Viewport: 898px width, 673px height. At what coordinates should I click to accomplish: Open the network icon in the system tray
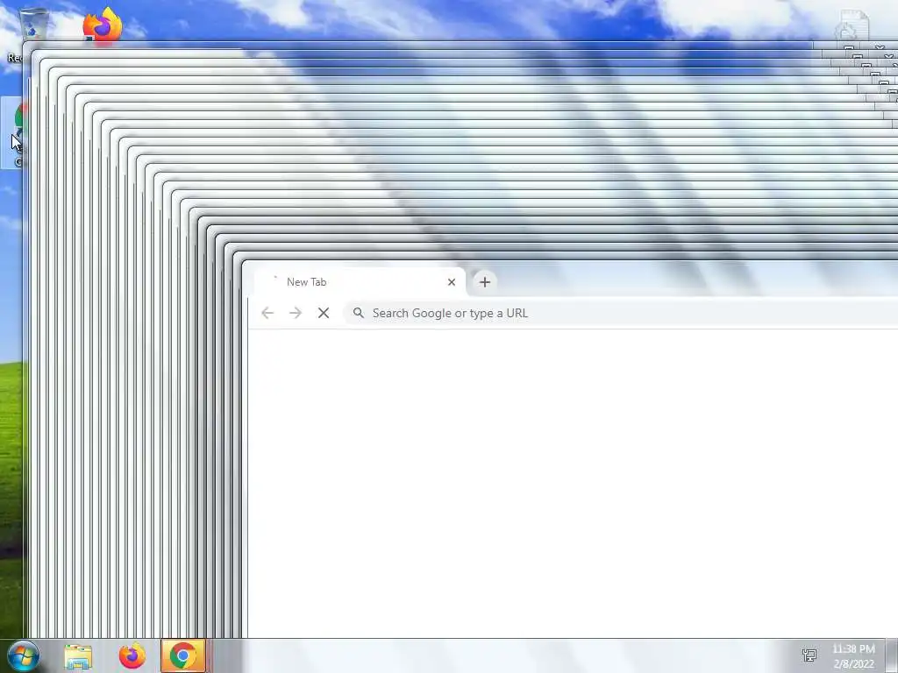pos(809,655)
